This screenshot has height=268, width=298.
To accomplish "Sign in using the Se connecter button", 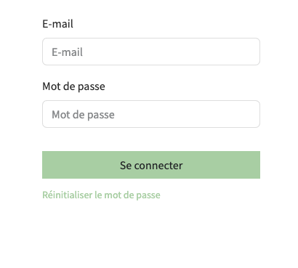I will pos(151,165).
